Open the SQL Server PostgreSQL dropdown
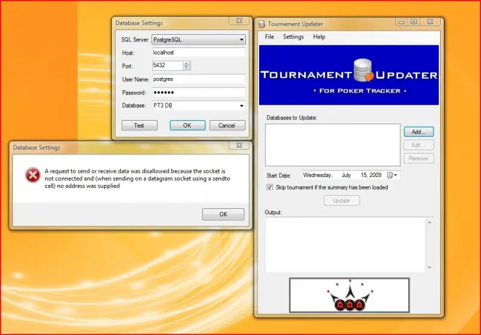The width and height of the screenshot is (481, 335). point(198,40)
